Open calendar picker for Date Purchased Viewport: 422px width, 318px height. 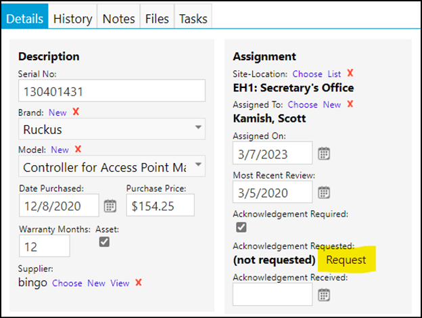point(110,206)
